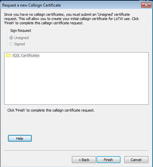Close the dialog with the red X button
The height and width of the screenshot is (167, 153).
(x=146, y=5)
